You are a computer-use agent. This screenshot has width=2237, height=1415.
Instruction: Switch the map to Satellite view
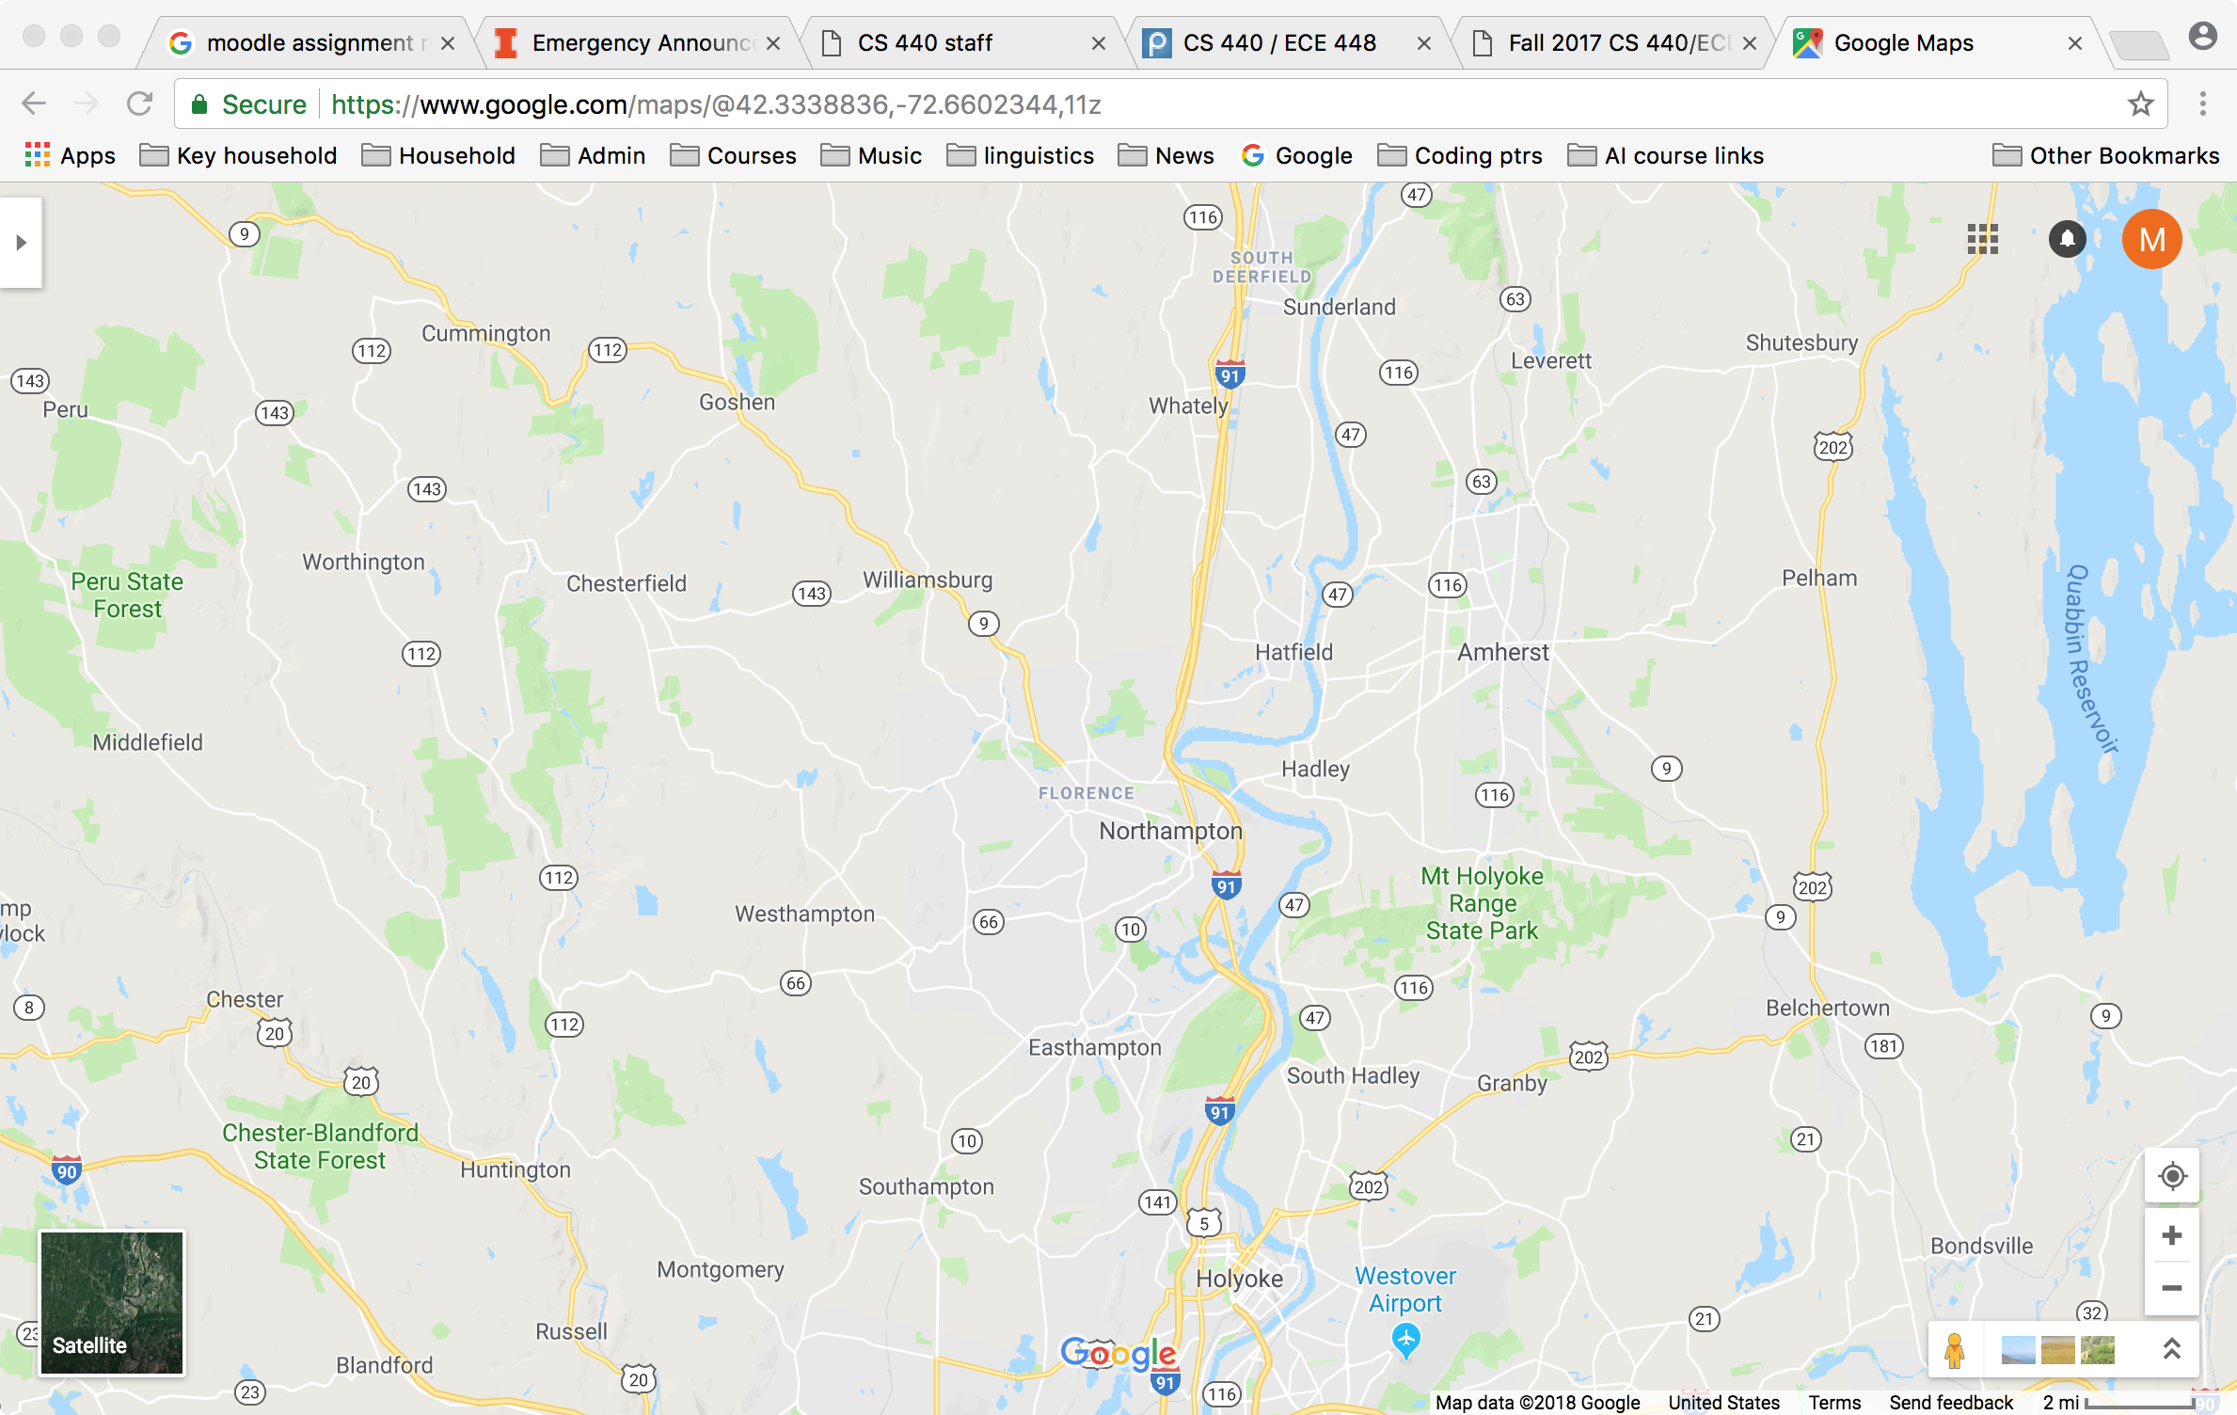tap(112, 1303)
